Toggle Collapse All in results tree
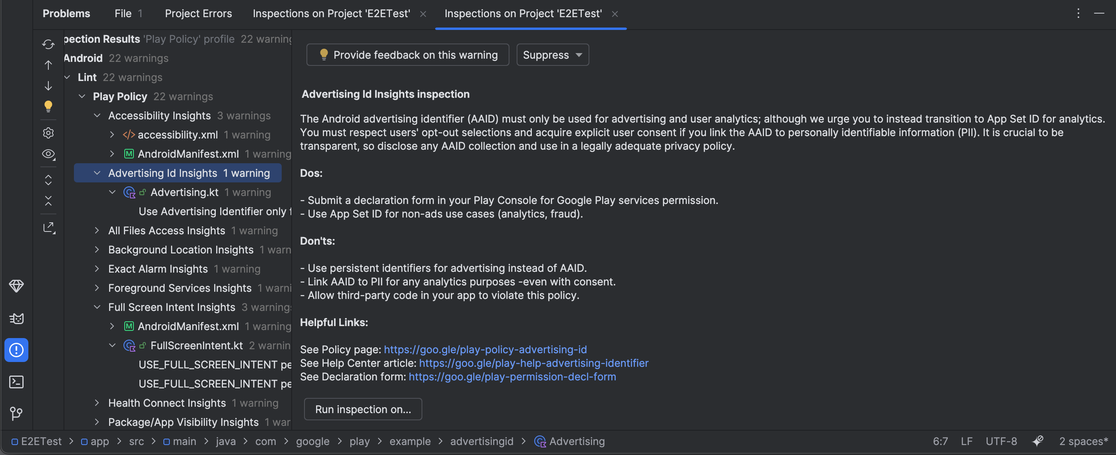Image resolution: width=1116 pixels, height=455 pixels. coord(48,201)
